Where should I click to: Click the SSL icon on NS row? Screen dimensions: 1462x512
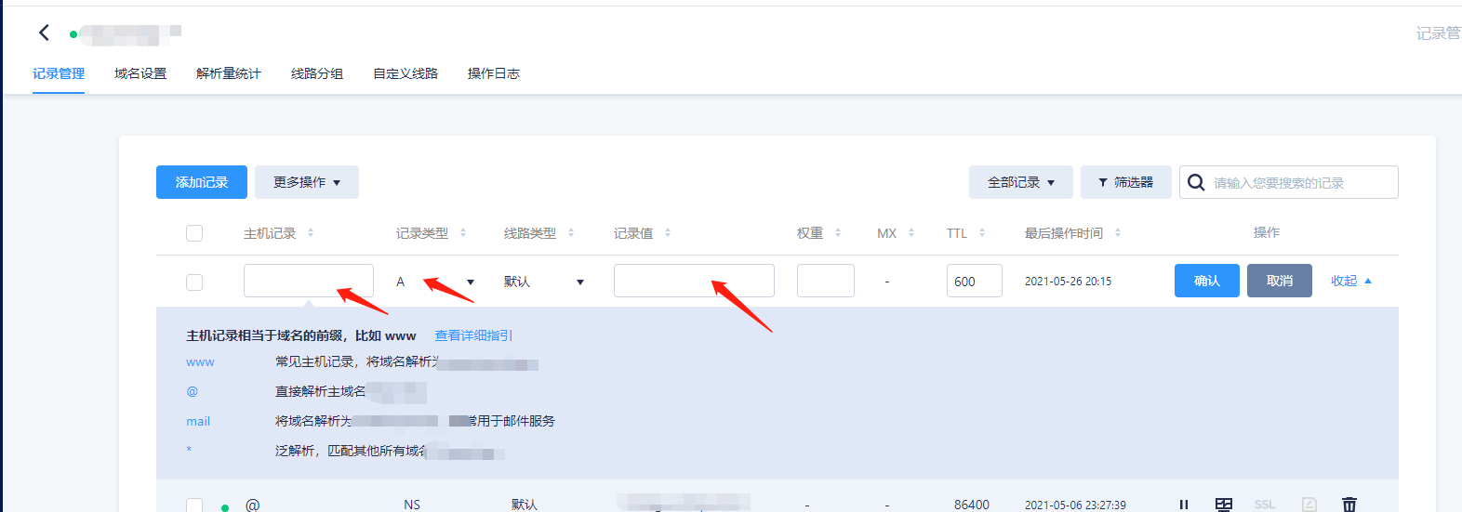tap(1265, 505)
